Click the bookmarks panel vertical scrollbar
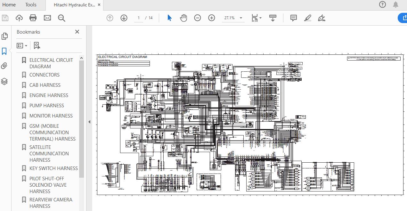This screenshot has height=211, width=407. [81, 118]
